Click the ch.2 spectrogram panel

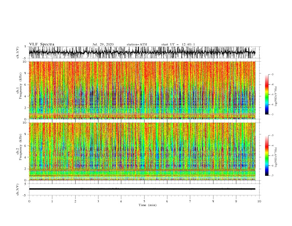[142, 151]
